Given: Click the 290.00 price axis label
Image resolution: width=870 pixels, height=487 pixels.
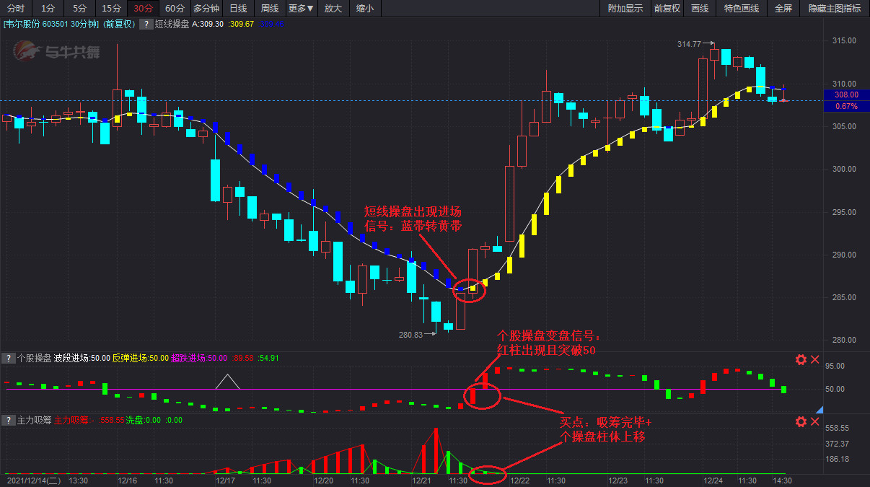Looking at the screenshot, I should pyautogui.click(x=845, y=255).
